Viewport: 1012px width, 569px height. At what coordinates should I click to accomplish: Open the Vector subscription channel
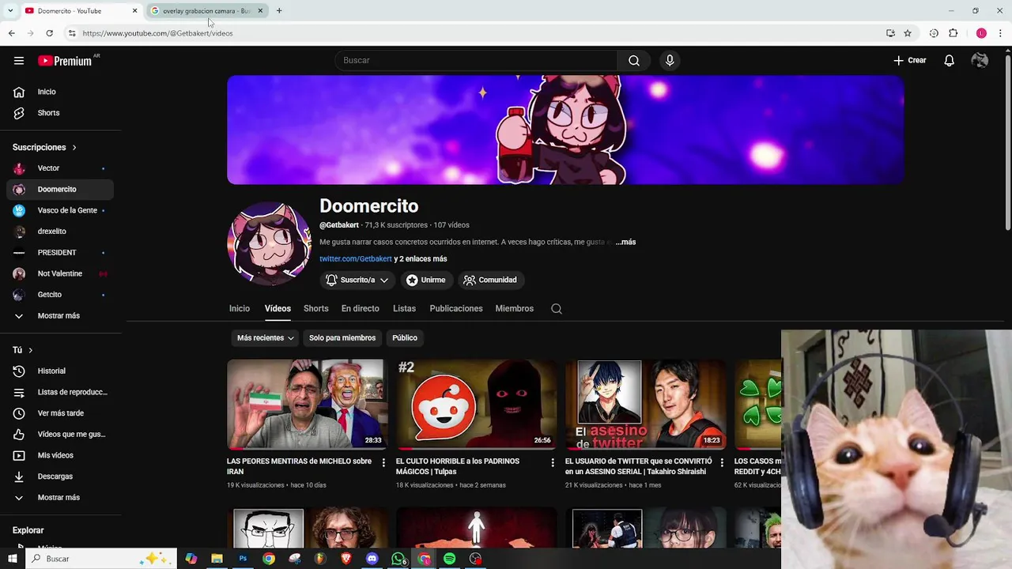[60, 168]
